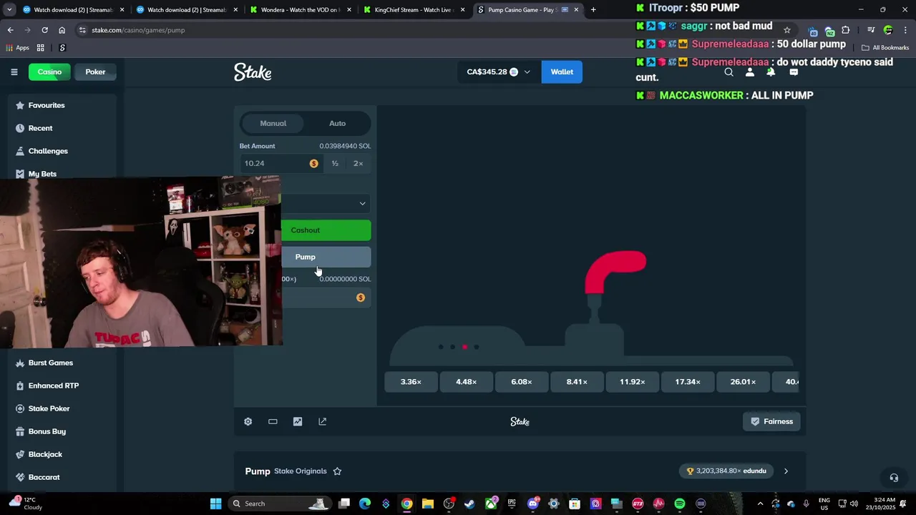916x515 pixels.
Task: Pop out the game window icon
Action: [x=323, y=421]
